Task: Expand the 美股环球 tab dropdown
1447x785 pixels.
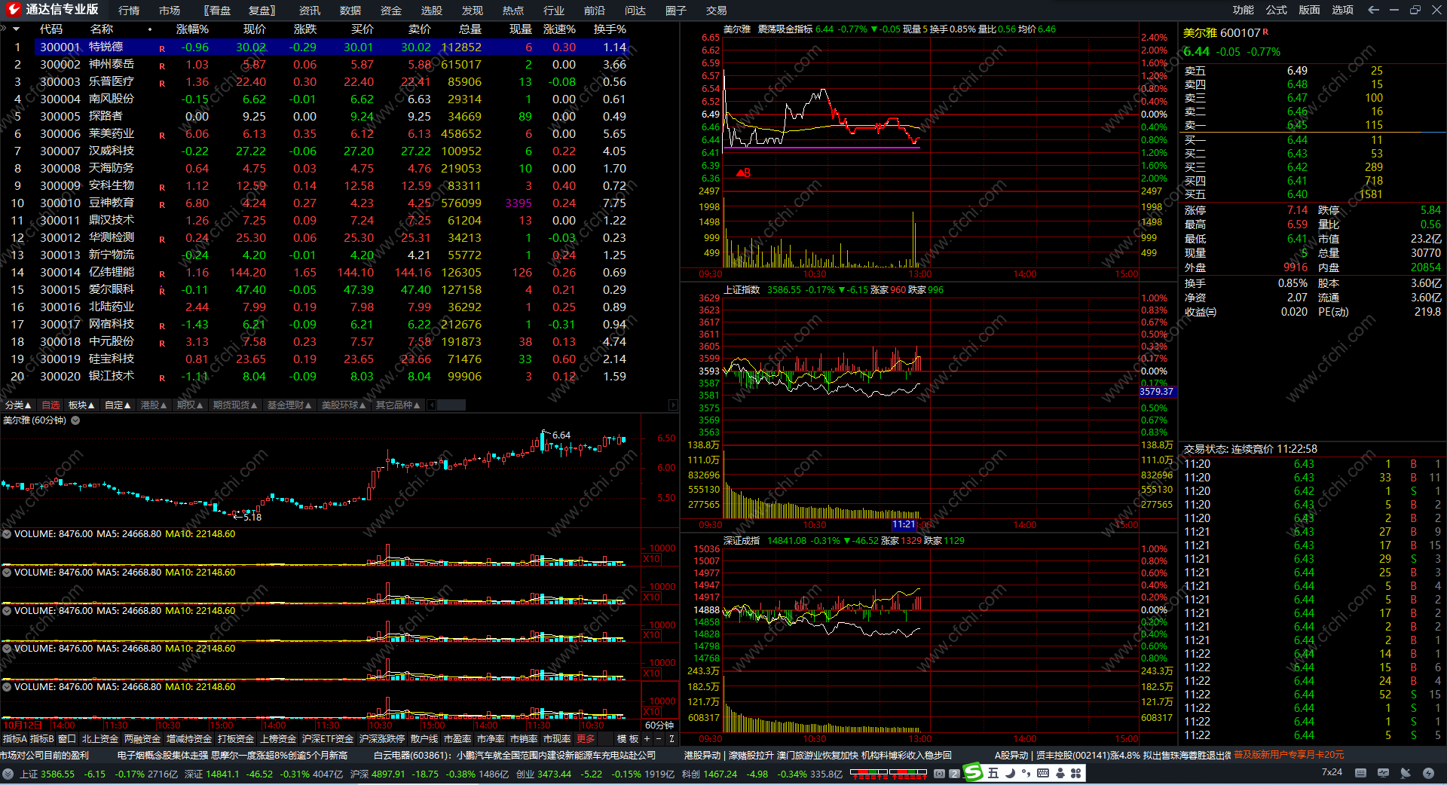Action: point(344,405)
